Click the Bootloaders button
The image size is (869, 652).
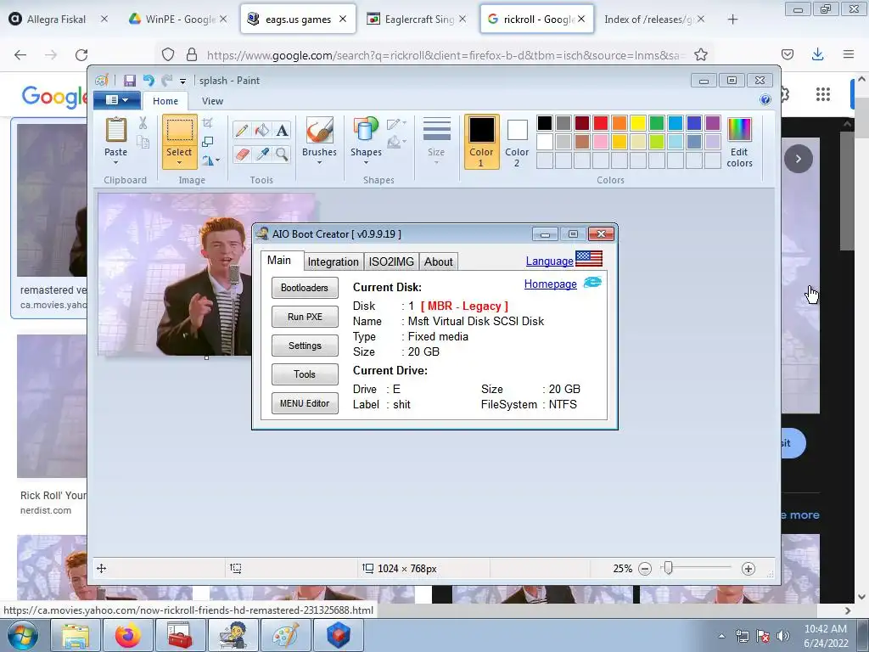pos(305,288)
